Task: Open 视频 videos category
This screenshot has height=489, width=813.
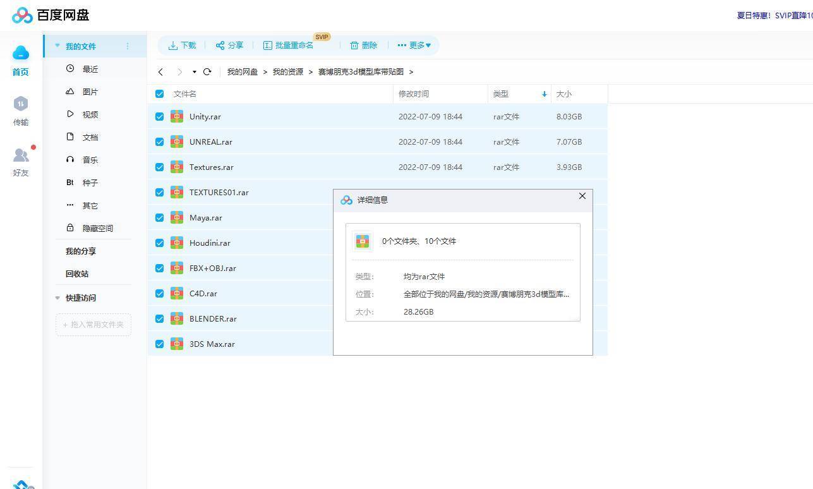Action: tap(90, 114)
